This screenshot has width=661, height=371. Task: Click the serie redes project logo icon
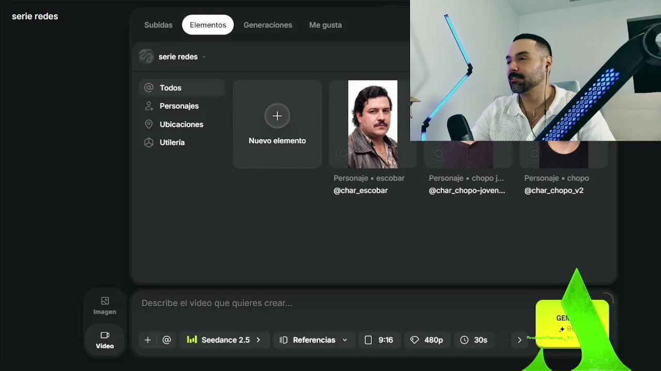point(146,57)
